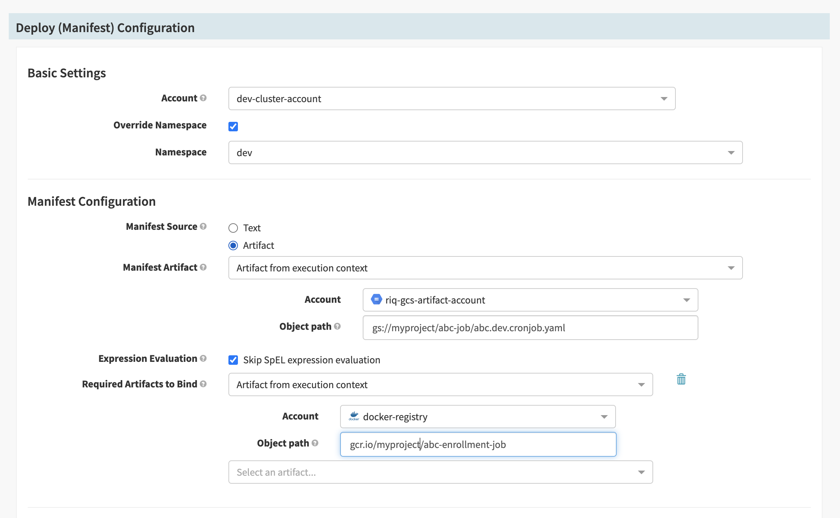The image size is (840, 518).
Task: Click the GCS icon beside riq-gcs-artifact-account
Action: (376, 300)
